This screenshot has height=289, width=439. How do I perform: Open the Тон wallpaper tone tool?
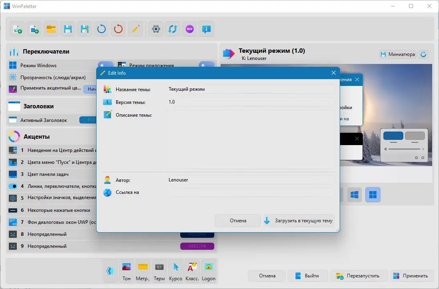(x=127, y=271)
